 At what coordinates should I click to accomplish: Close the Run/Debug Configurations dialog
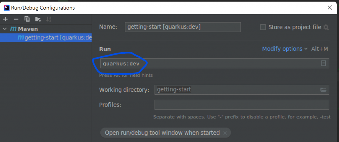(x=330, y=8)
